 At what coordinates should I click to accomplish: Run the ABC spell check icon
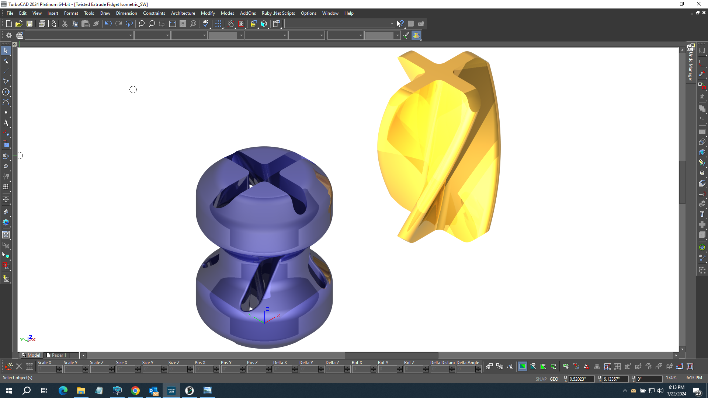point(206,24)
